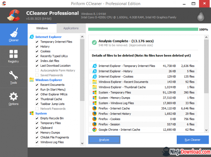Screen dimensions: 211x157
Task: Click Windows Explorer folder group icon
Action: pos(32,80)
